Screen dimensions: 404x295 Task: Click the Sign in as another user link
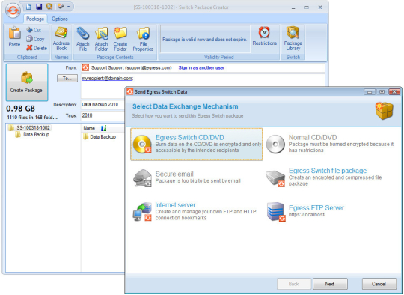point(201,68)
